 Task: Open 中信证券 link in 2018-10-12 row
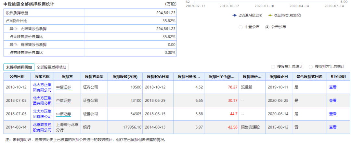(63, 87)
